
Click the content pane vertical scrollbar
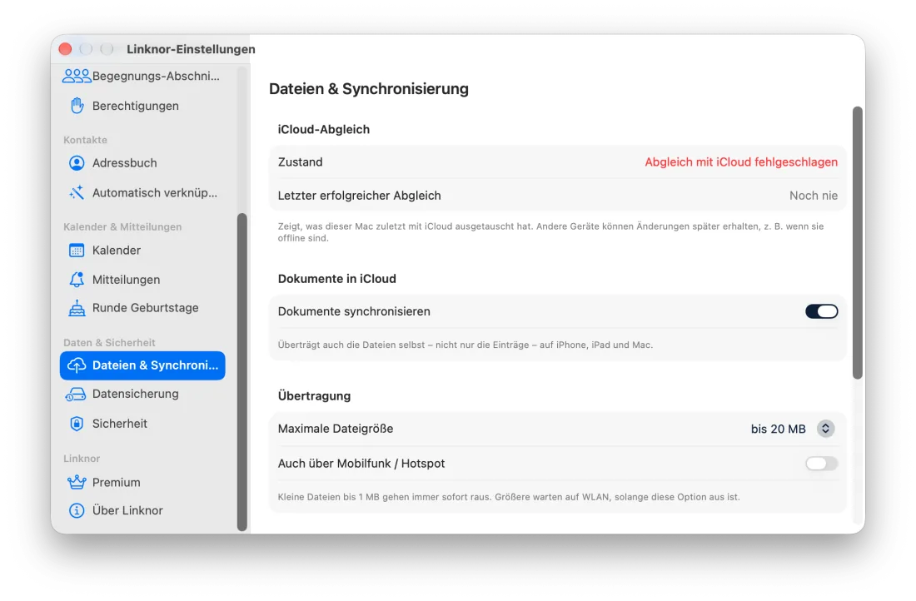pos(857,242)
